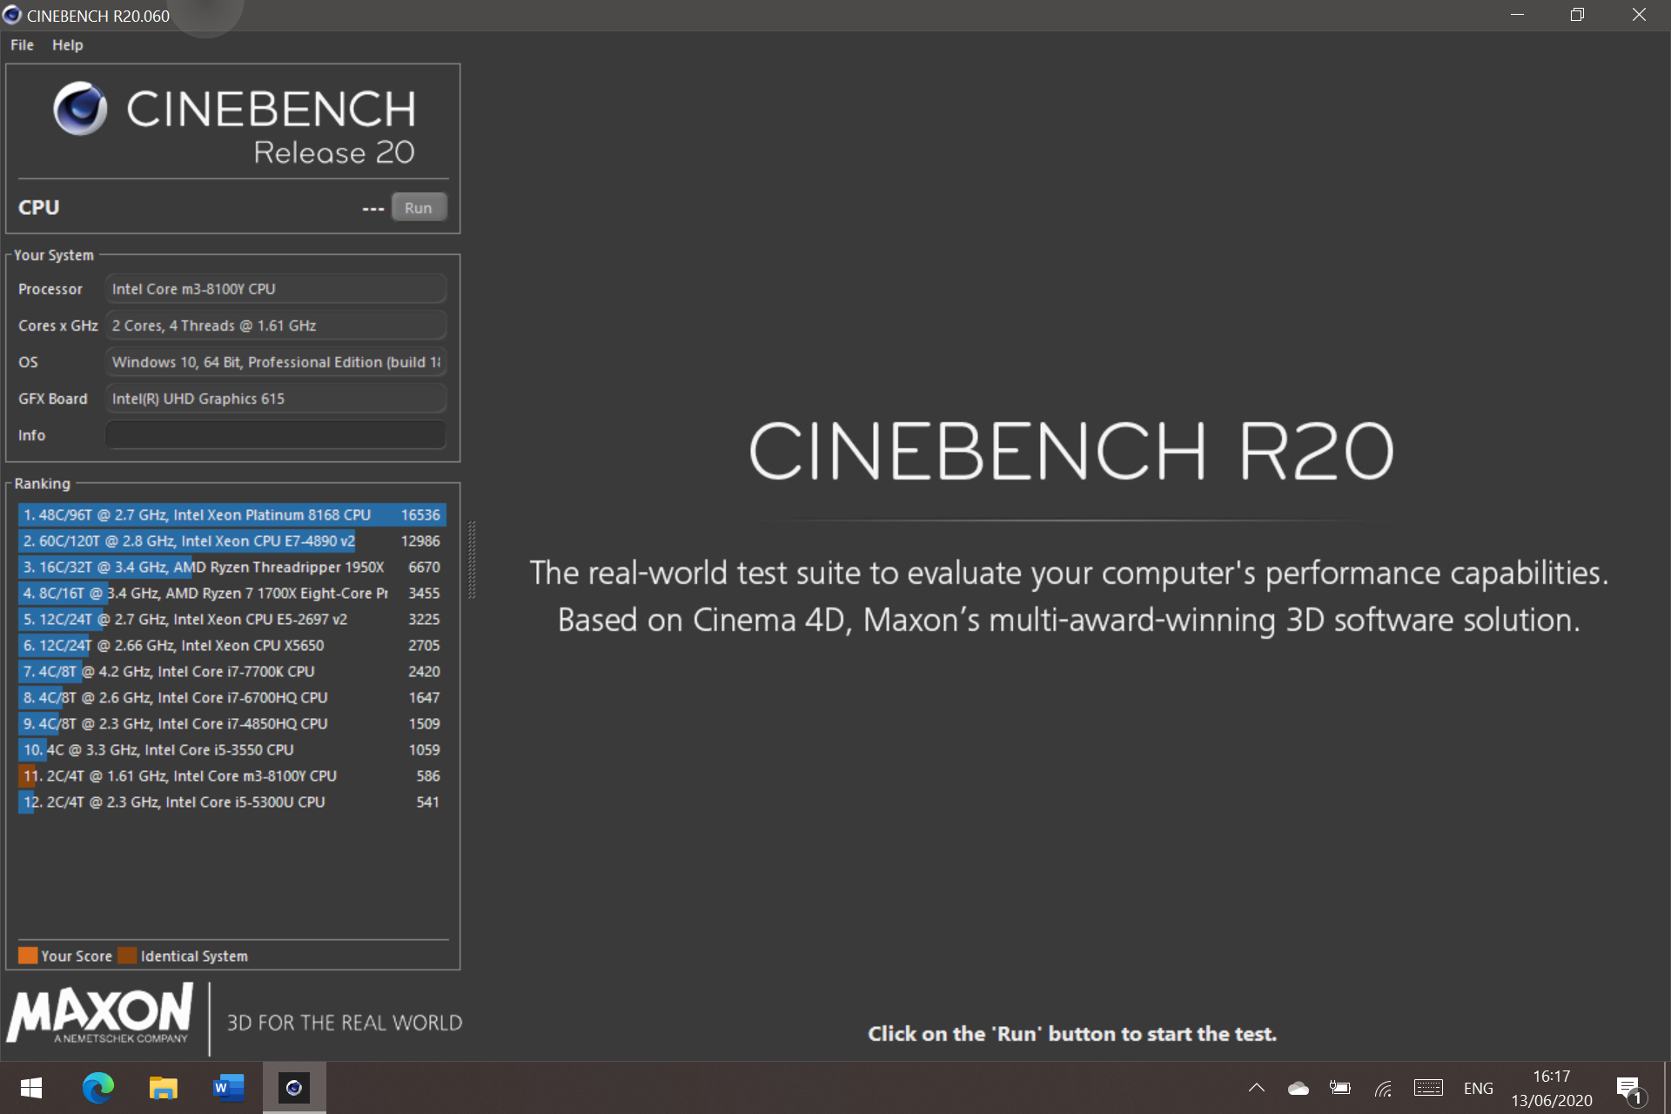Click the empty Info input field
Screen dimensions: 1671x1114
[276, 435]
